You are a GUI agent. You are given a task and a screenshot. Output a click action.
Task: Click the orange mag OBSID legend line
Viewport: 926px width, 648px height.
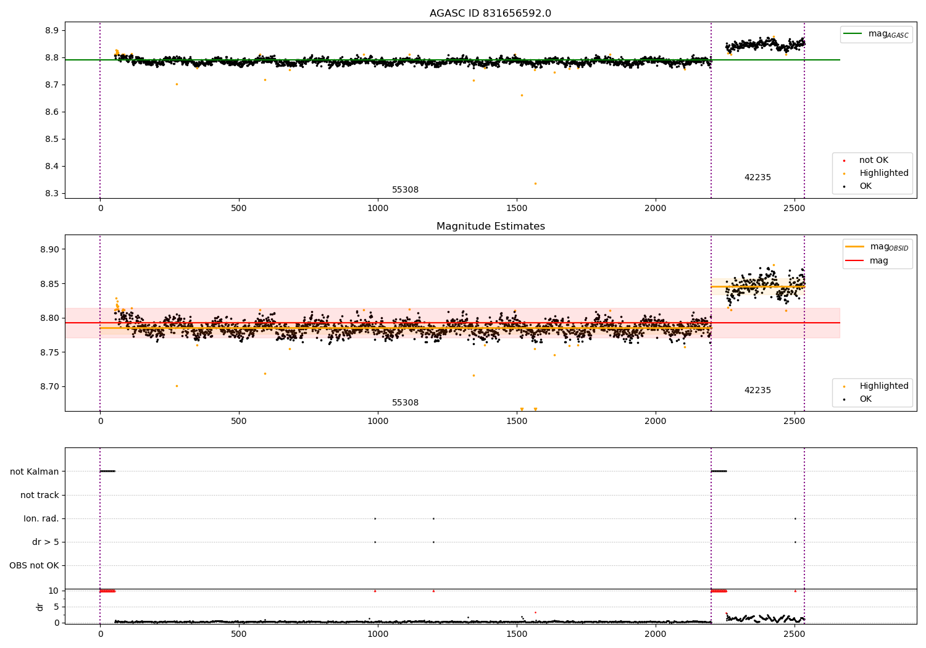(x=854, y=247)
